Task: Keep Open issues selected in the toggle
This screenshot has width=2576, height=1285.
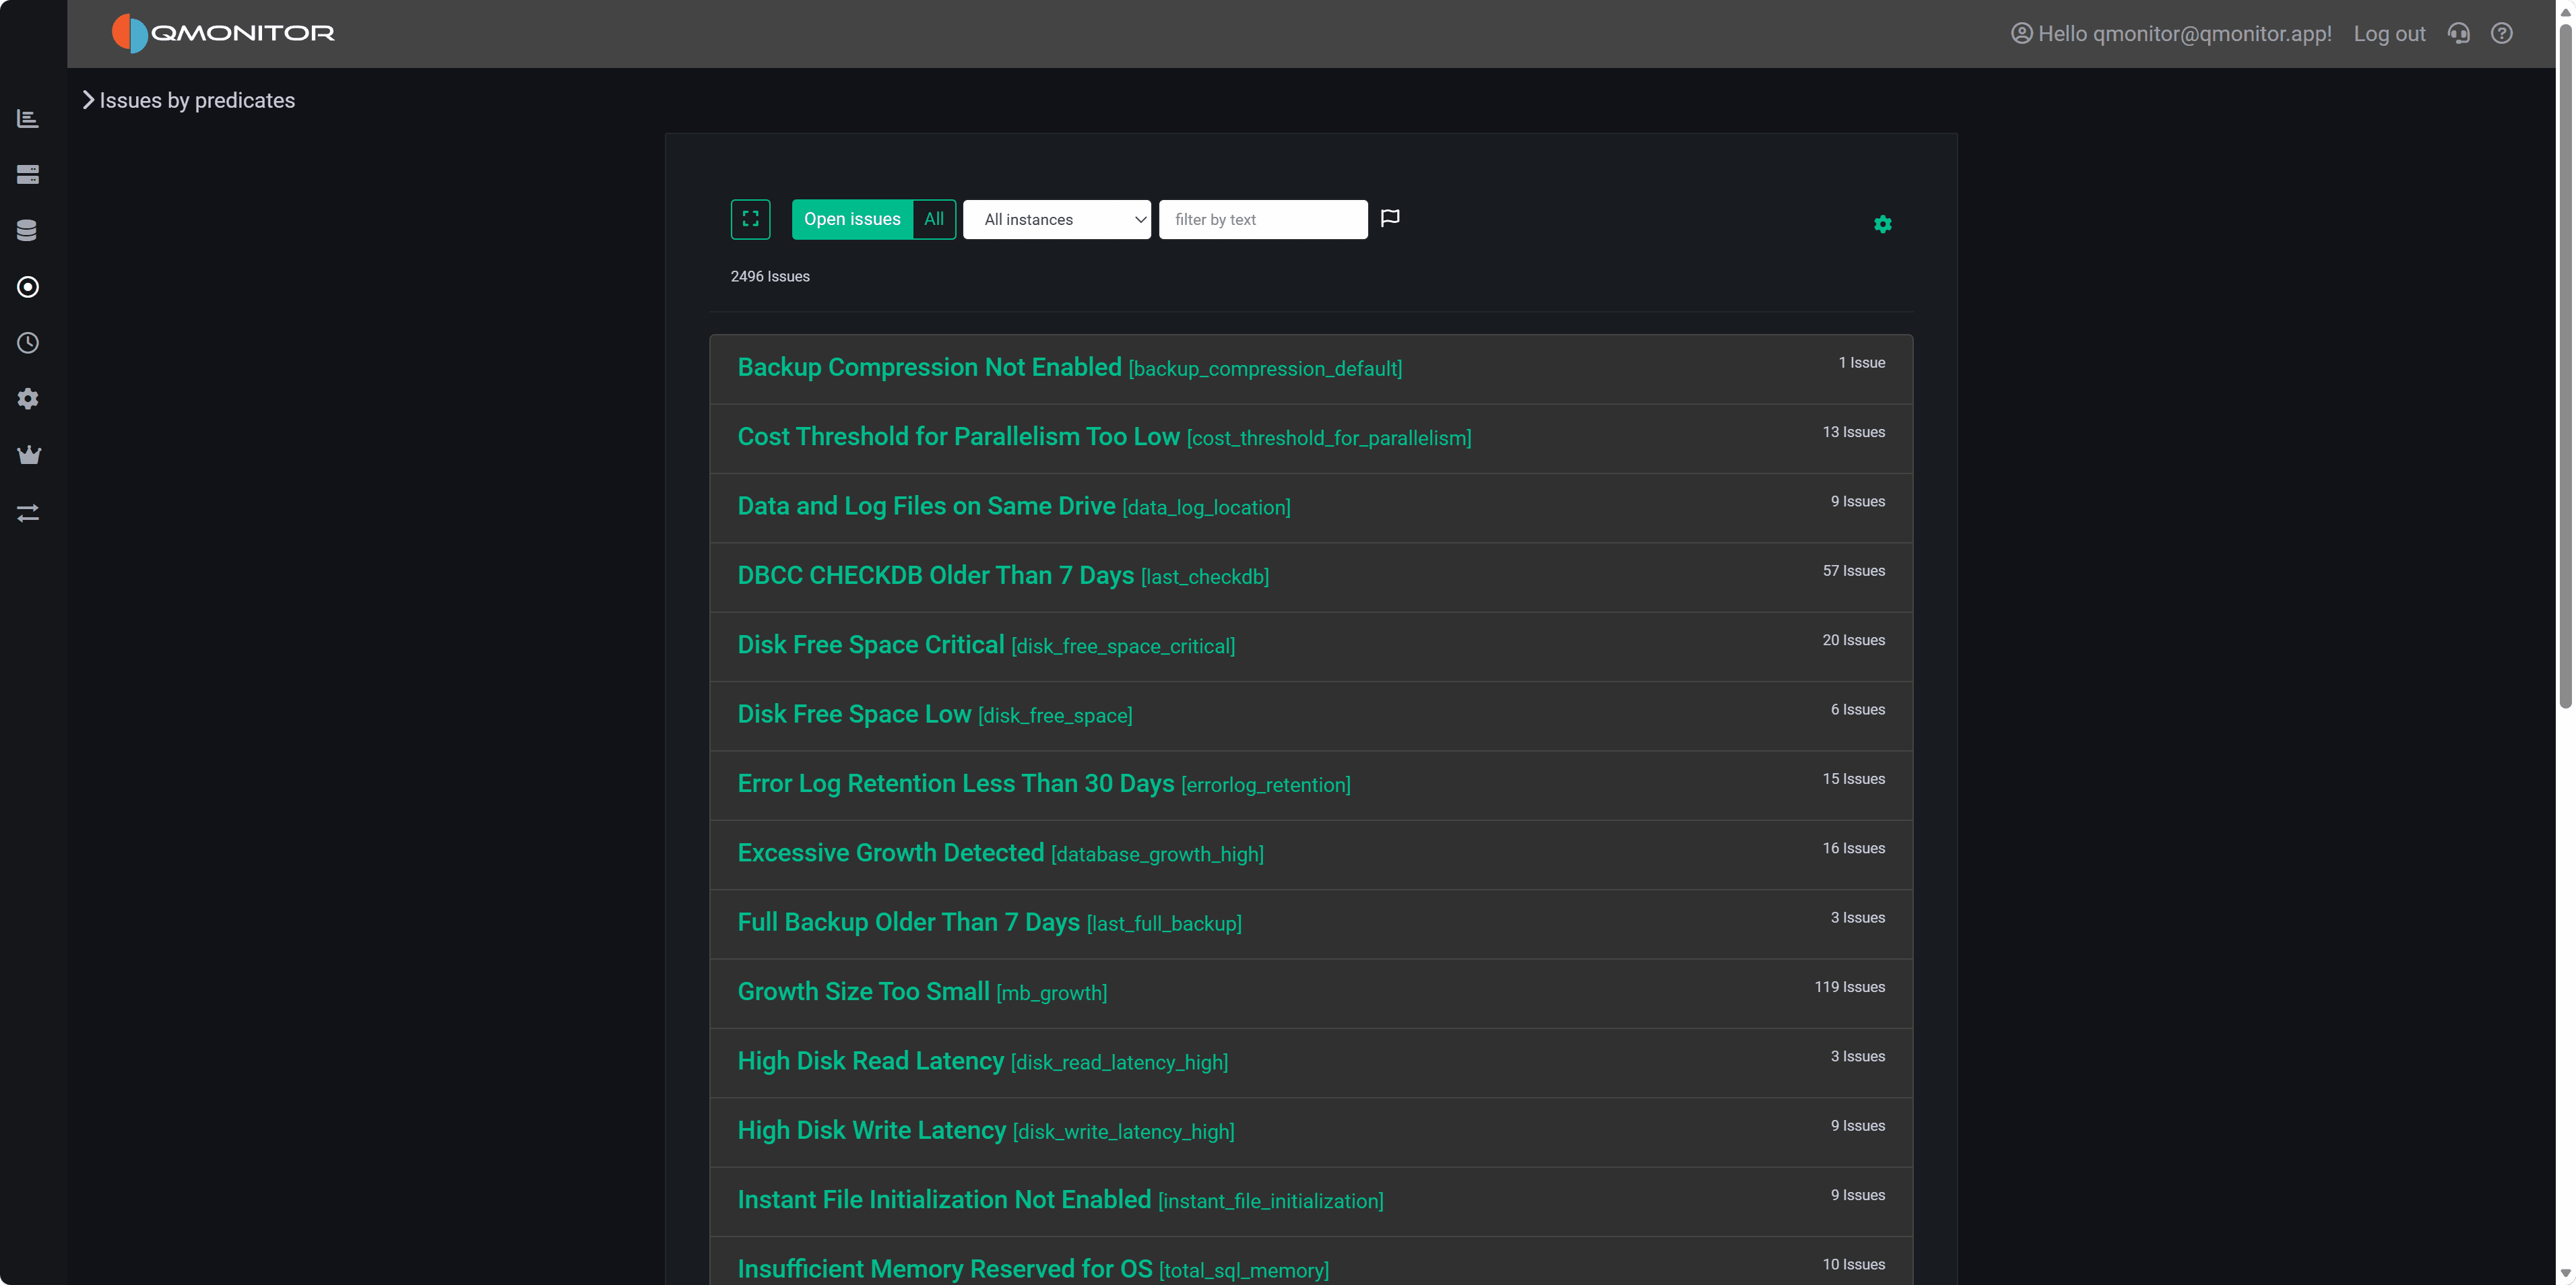Action: click(x=851, y=219)
